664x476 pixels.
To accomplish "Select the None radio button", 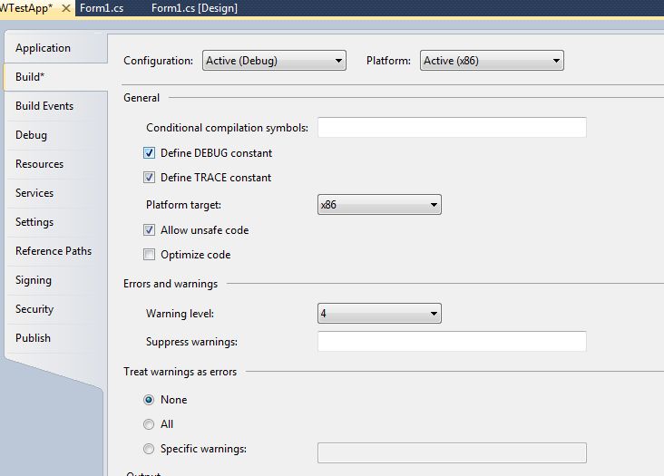I will (149, 400).
